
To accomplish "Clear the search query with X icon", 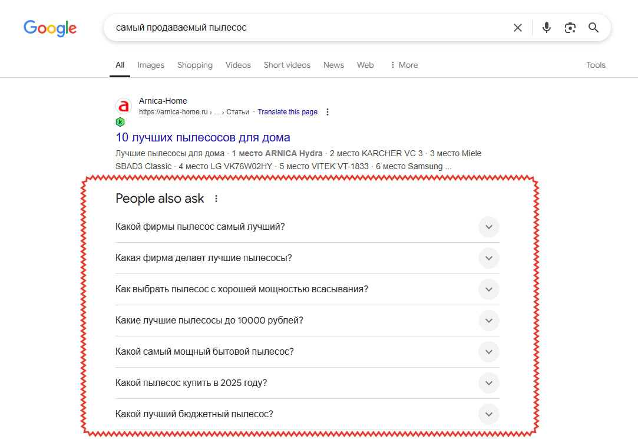I will (x=518, y=28).
